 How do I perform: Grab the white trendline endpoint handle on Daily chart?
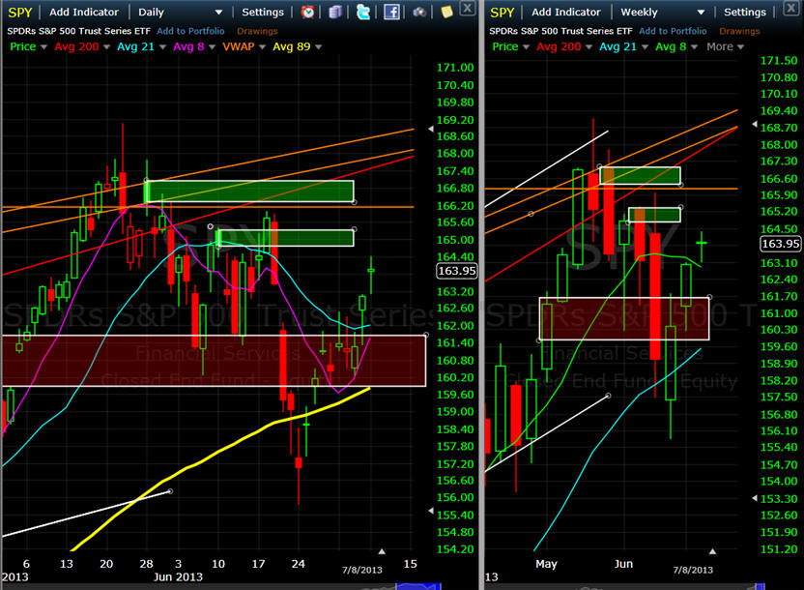[170, 491]
